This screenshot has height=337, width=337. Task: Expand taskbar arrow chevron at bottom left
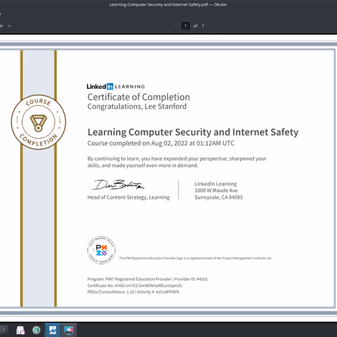point(4,330)
